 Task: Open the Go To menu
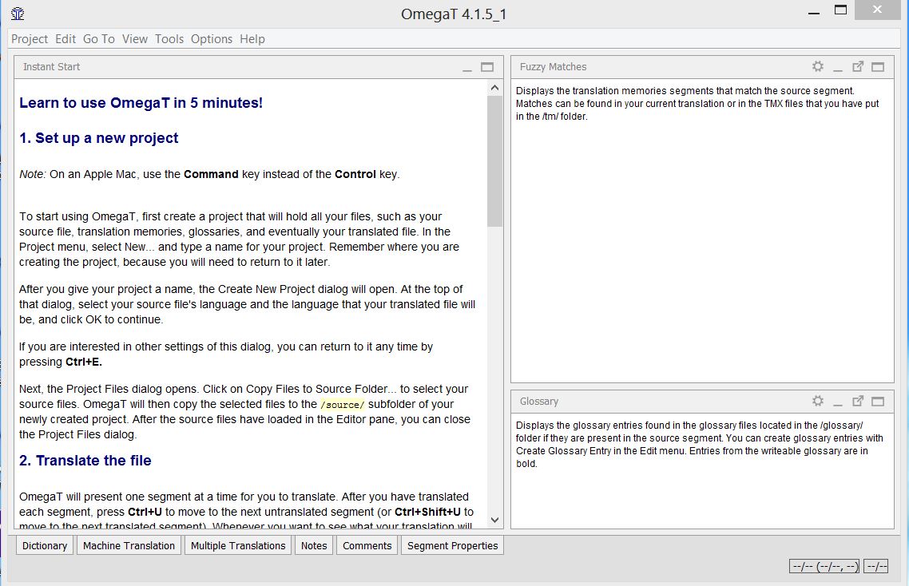coord(98,39)
